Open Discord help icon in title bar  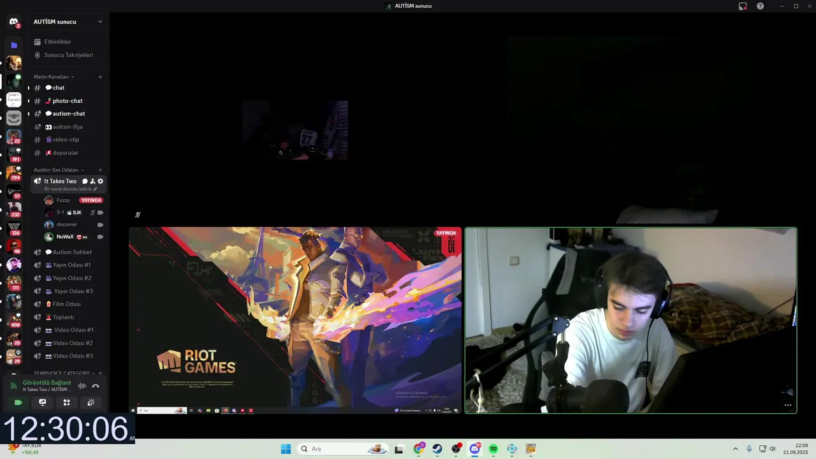pyautogui.click(x=760, y=6)
